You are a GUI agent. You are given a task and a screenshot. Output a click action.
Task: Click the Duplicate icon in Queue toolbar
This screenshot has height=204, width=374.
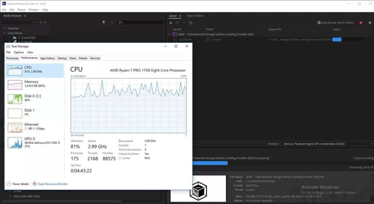pyautogui.click(x=190, y=23)
